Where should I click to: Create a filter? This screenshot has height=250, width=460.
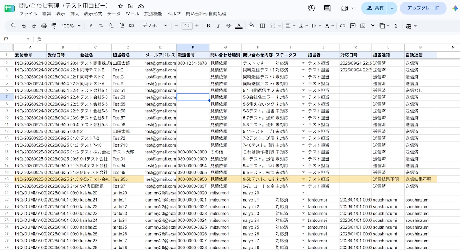coord(373,26)
